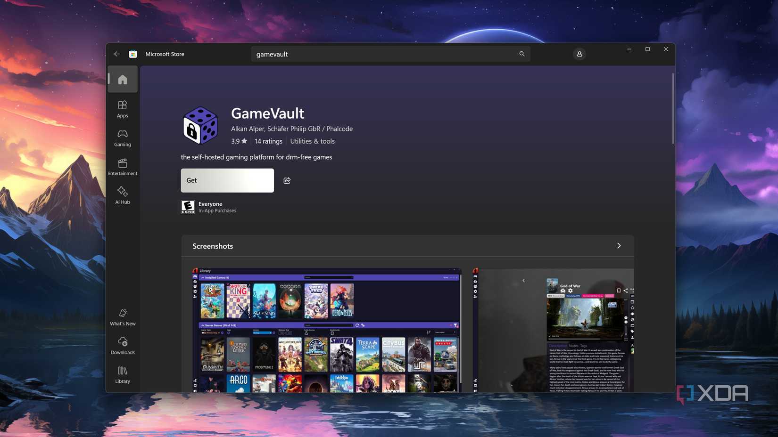This screenshot has width=778, height=437.
Task: Open the Downloads section
Action: click(123, 345)
